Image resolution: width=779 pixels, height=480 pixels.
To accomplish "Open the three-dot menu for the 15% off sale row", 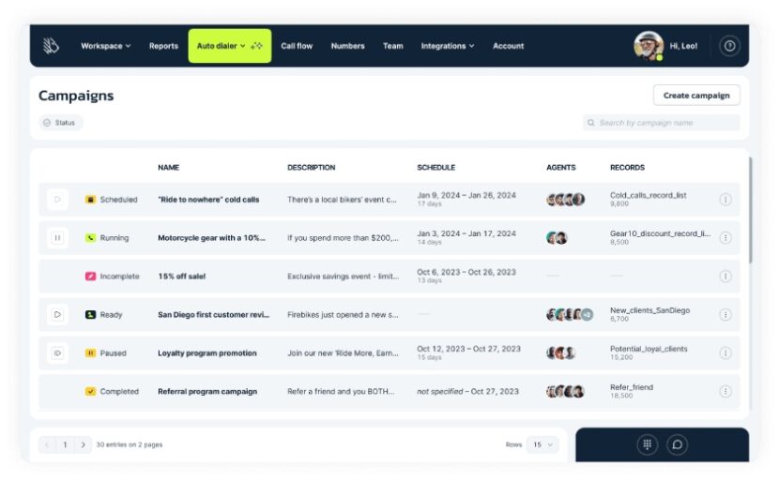I will 726,277.
